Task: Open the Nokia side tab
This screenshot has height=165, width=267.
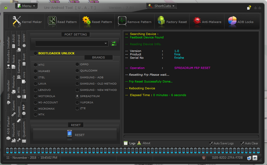Action: 14,62
